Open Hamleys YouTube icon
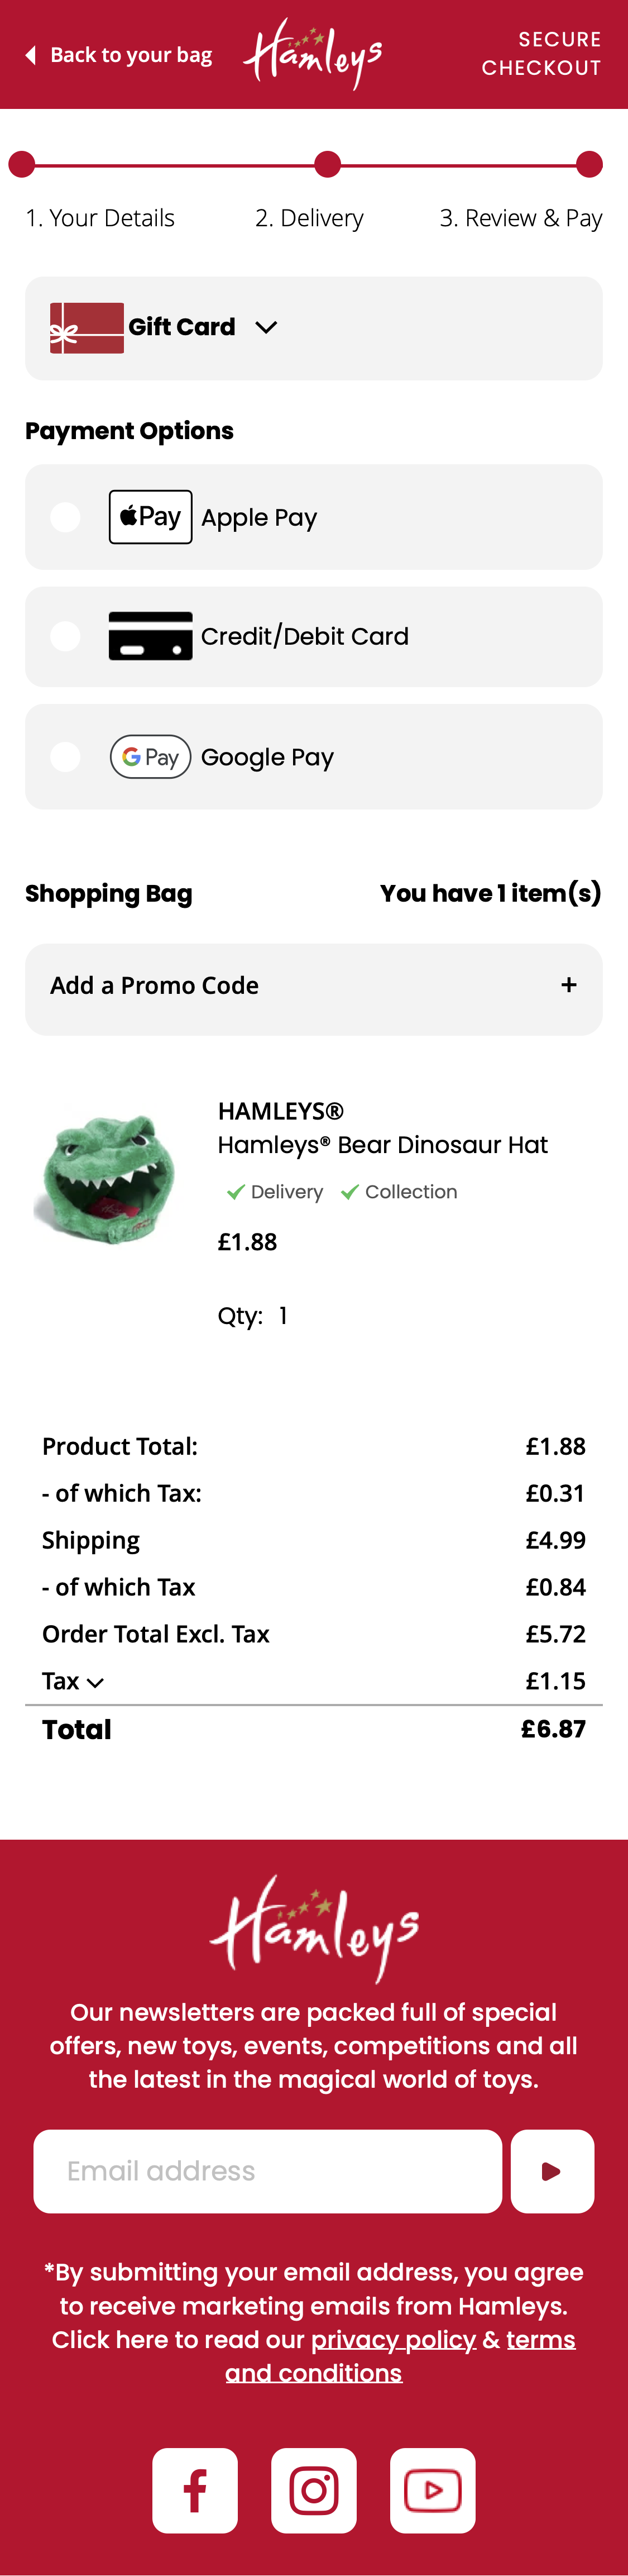Image resolution: width=628 pixels, height=2576 pixels. 433,2489
